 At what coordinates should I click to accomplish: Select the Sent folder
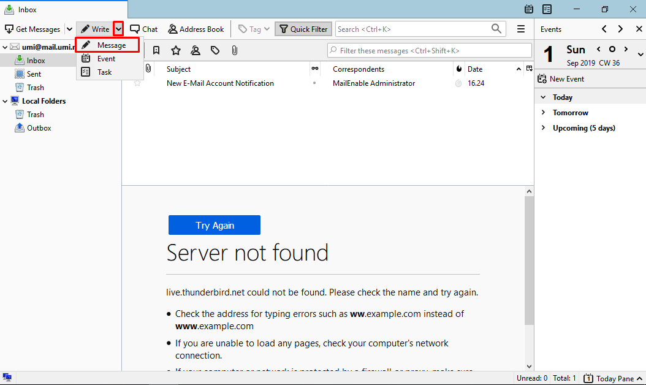pyautogui.click(x=34, y=74)
